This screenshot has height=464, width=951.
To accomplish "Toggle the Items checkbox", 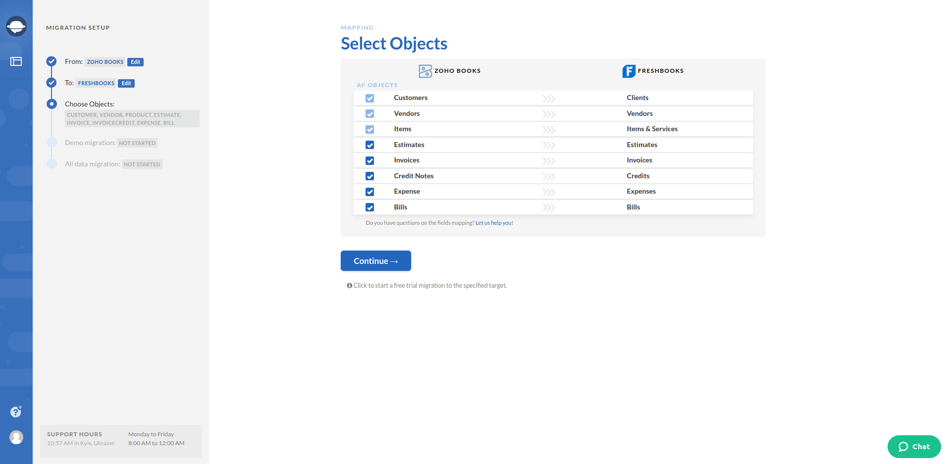I will click(x=370, y=129).
